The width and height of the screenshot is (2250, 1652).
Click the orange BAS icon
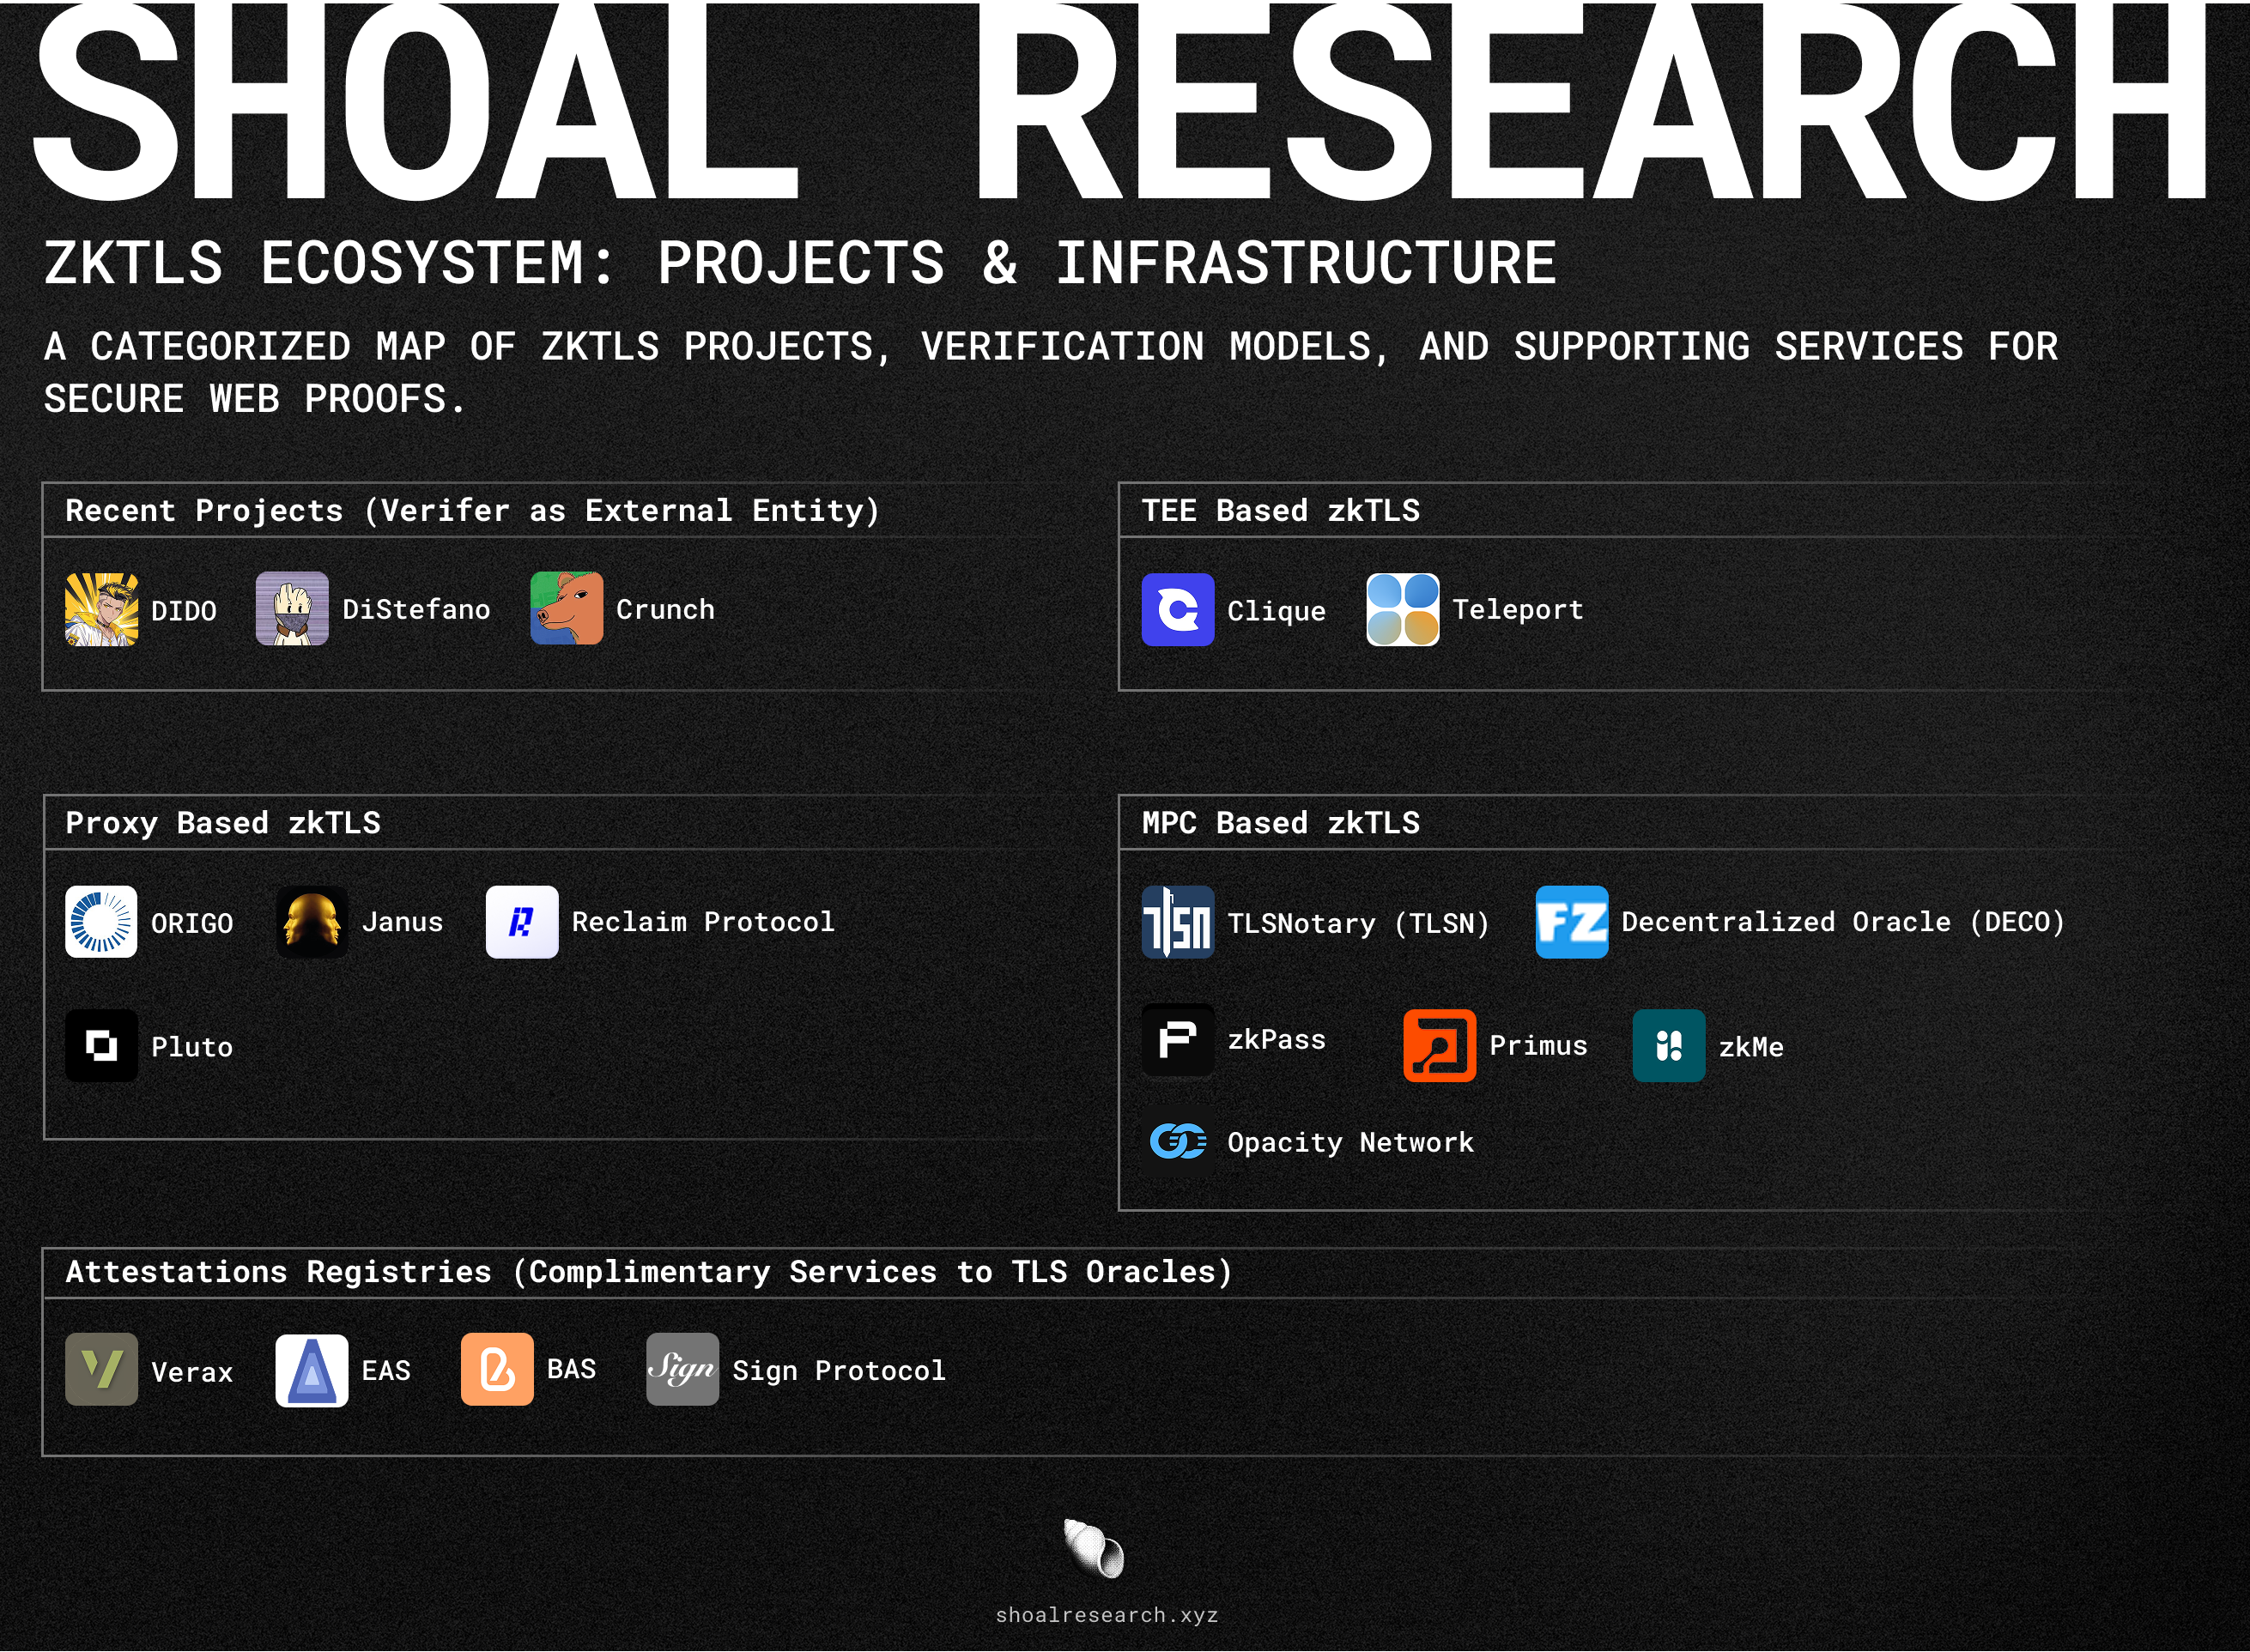click(497, 1370)
